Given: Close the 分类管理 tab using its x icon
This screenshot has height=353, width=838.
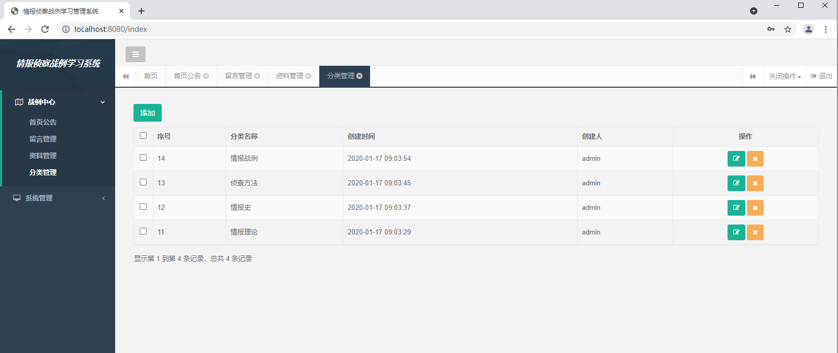Looking at the screenshot, I should tap(360, 76).
